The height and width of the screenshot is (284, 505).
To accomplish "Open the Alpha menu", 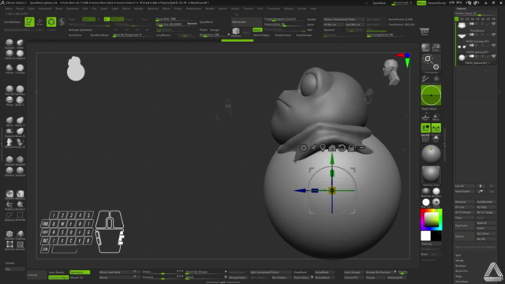I will point(9,9).
